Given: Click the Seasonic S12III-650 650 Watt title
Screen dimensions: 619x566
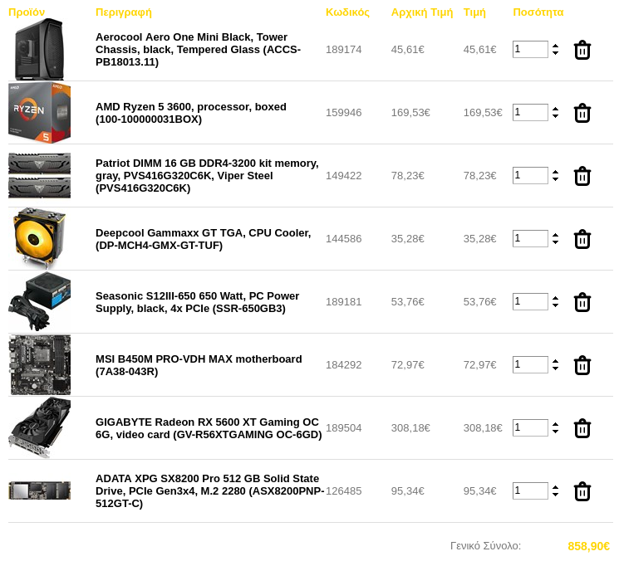Looking at the screenshot, I should 198,302.
